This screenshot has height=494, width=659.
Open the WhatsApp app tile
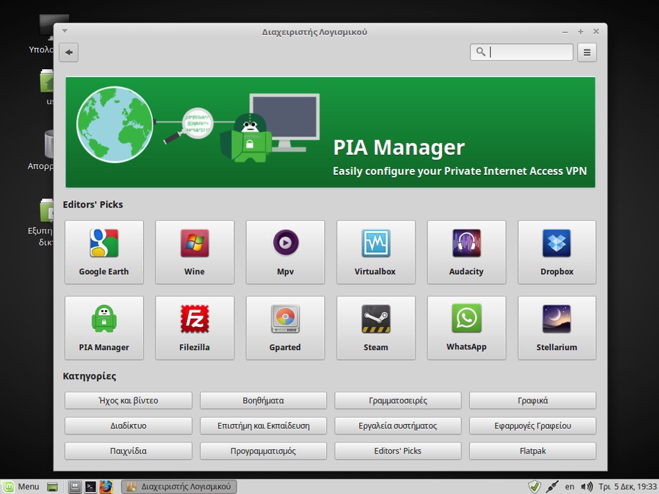point(467,328)
